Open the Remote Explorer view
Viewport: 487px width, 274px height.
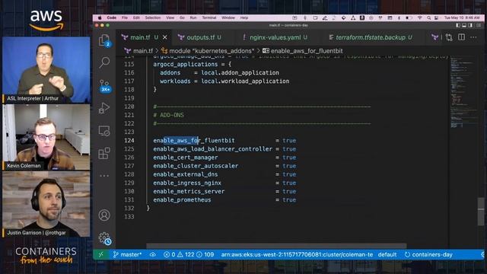tap(104, 131)
